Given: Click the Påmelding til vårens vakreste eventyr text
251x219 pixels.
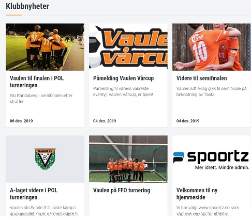Looking at the screenshot, I should pyautogui.click(x=123, y=91).
